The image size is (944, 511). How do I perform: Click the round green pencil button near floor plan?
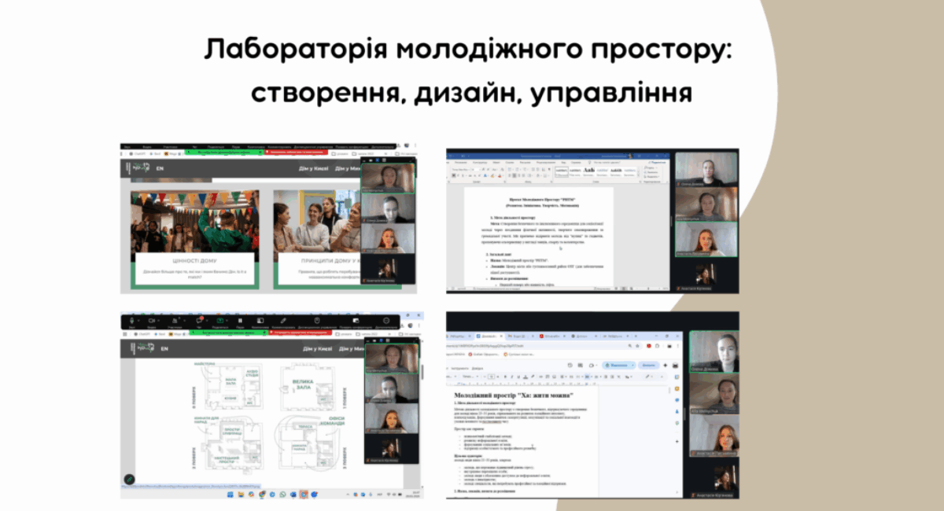click(x=129, y=479)
